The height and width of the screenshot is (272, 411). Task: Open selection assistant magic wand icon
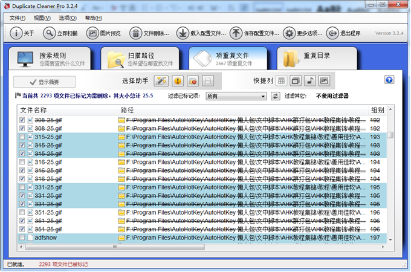pyautogui.click(x=161, y=81)
